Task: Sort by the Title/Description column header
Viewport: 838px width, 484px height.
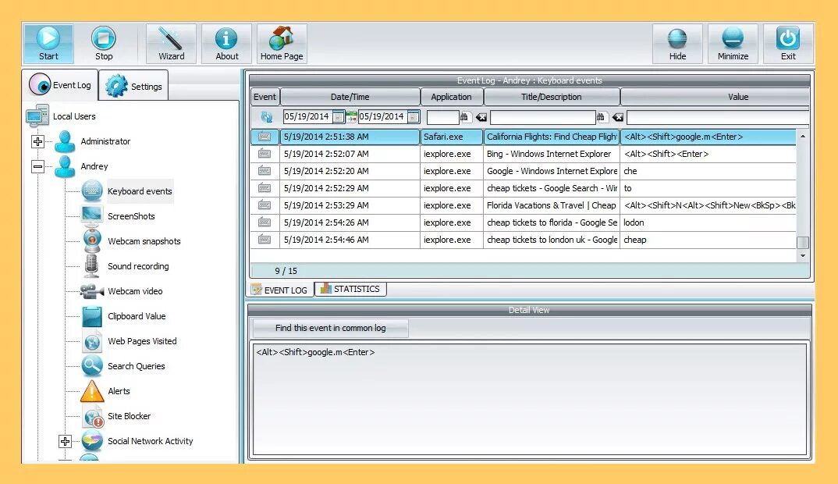Action: [552, 97]
